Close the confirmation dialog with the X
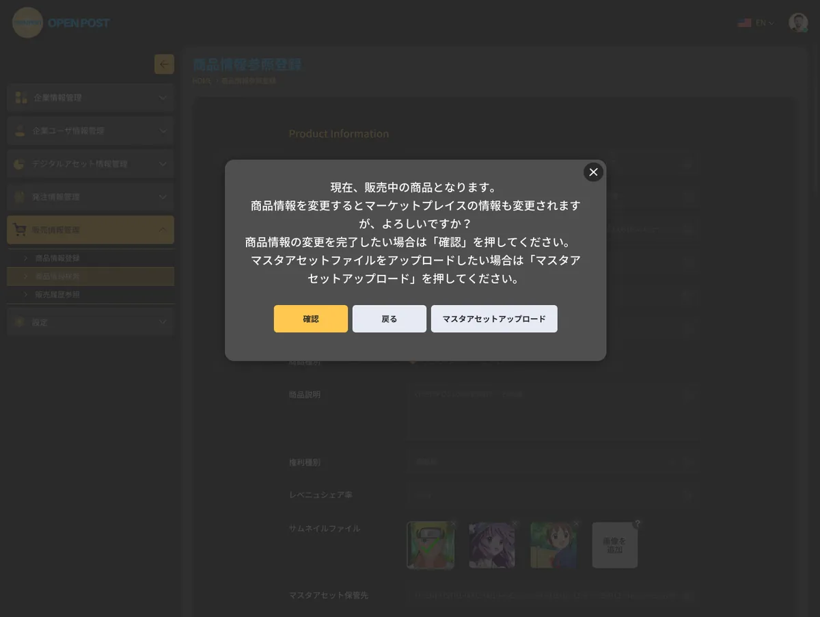Screen dimensions: 820x617 click(x=593, y=172)
